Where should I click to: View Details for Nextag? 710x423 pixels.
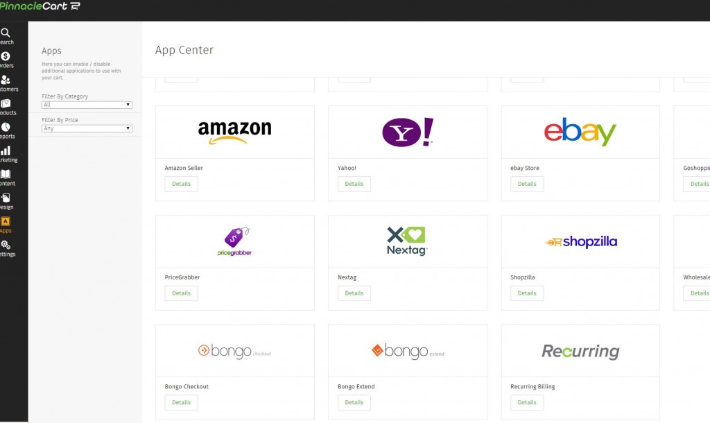354,293
